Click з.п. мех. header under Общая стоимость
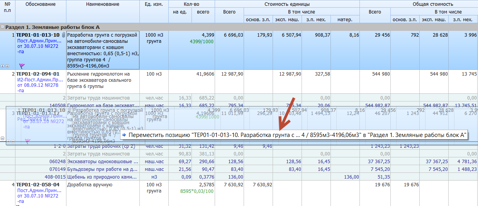Image resolution: width=478 pixels, height=206 pixels. pos(463,20)
